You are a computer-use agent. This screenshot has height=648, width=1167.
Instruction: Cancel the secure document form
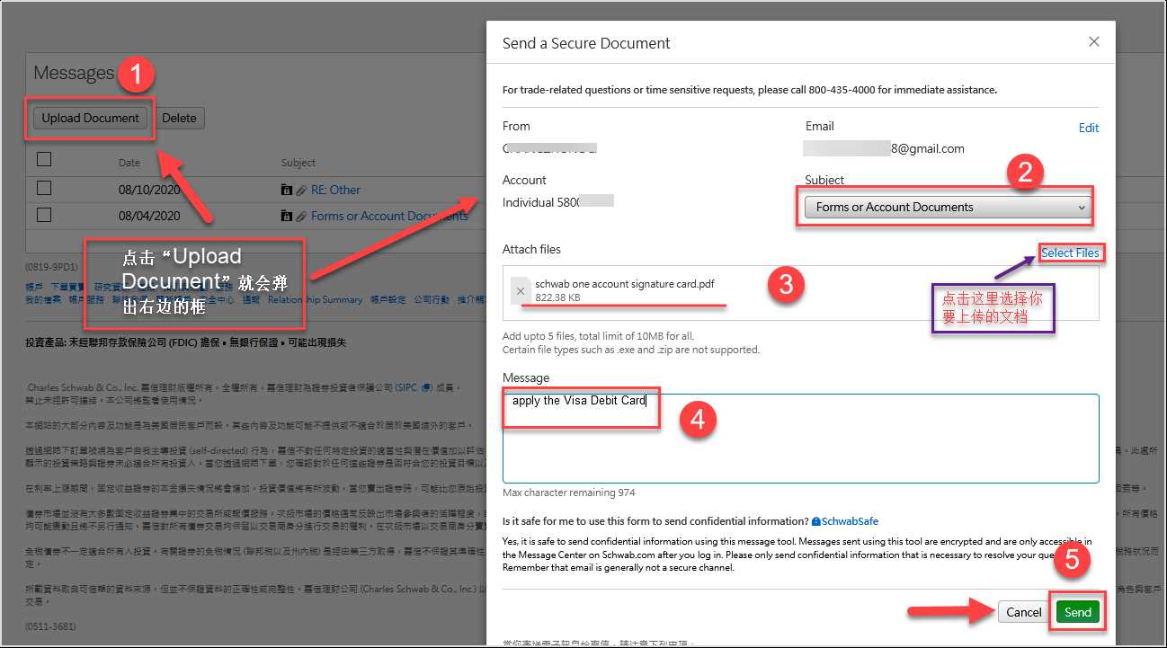[1023, 612]
